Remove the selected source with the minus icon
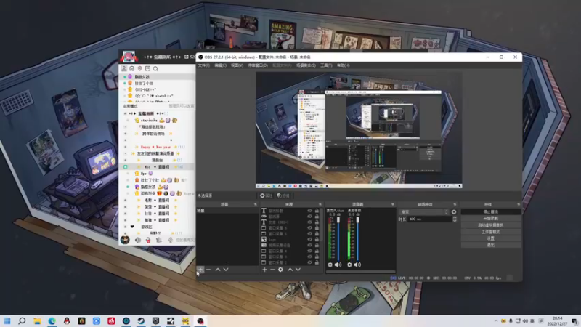 (x=272, y=270)
